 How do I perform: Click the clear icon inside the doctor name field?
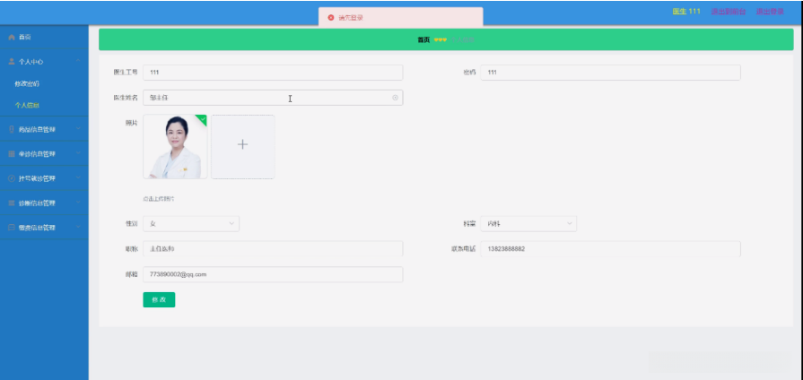395,98
